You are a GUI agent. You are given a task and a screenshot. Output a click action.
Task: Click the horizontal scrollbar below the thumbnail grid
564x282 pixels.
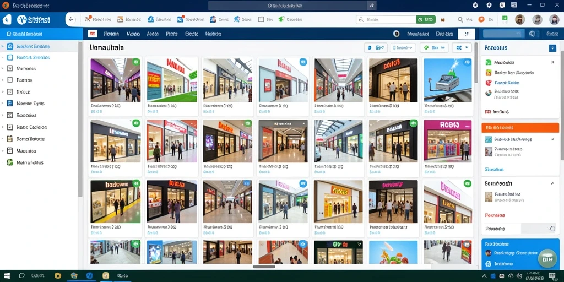pyautogui.click(x=264, y=267)
